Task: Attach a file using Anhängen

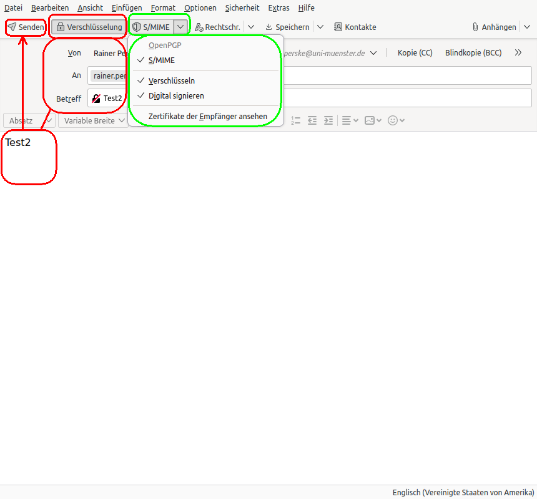Action: (495, 27)
